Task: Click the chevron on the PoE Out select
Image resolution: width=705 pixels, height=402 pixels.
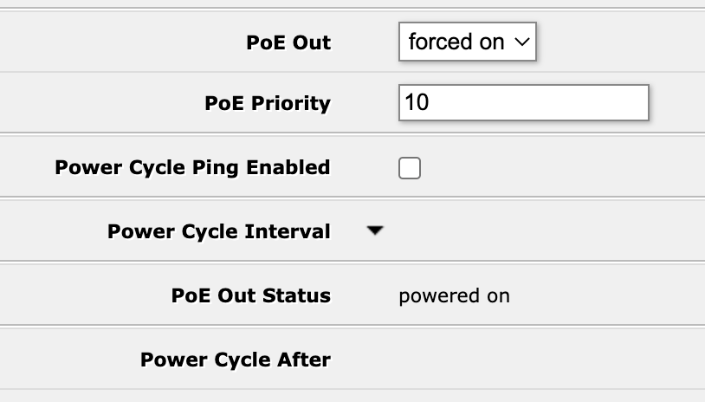Action: [521, 42]
